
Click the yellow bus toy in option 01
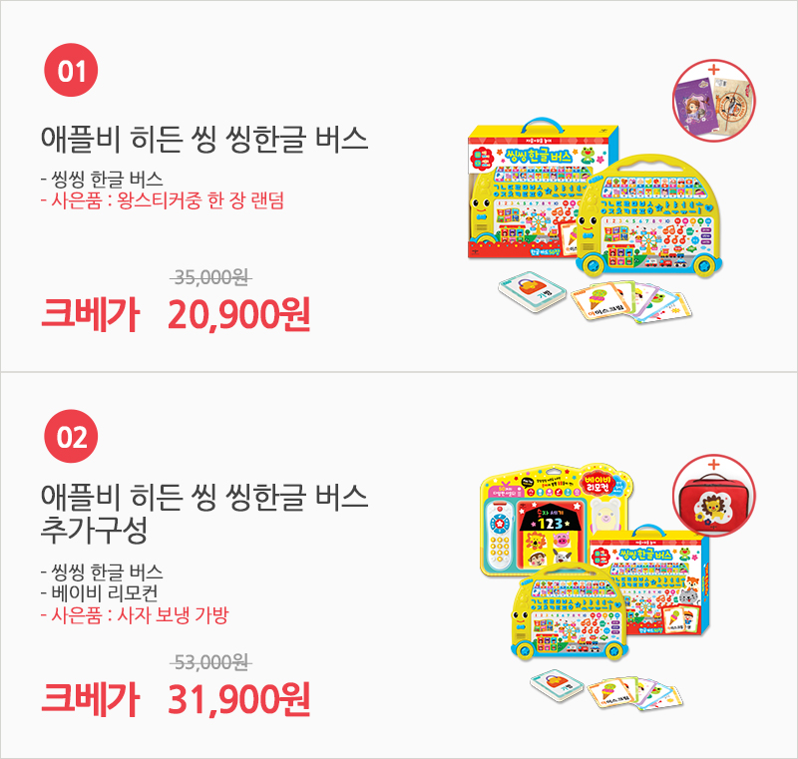coord(650,216)
